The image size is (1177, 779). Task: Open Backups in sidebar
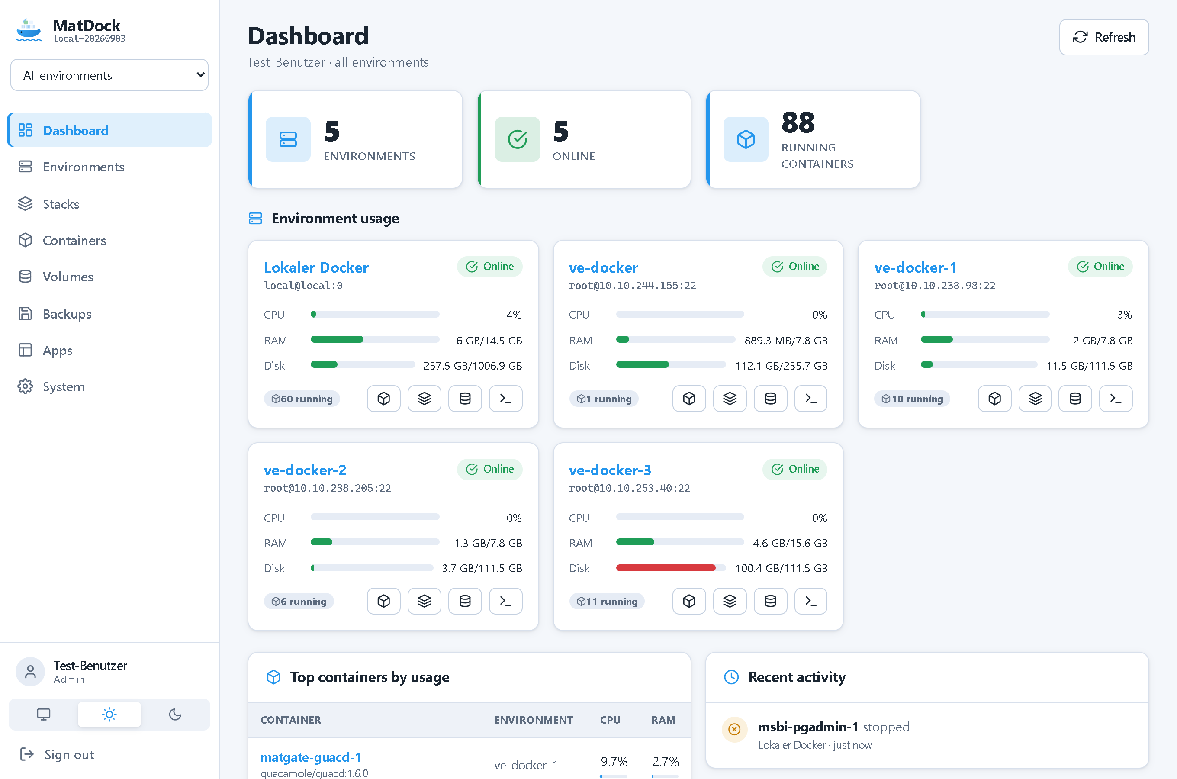109,314
